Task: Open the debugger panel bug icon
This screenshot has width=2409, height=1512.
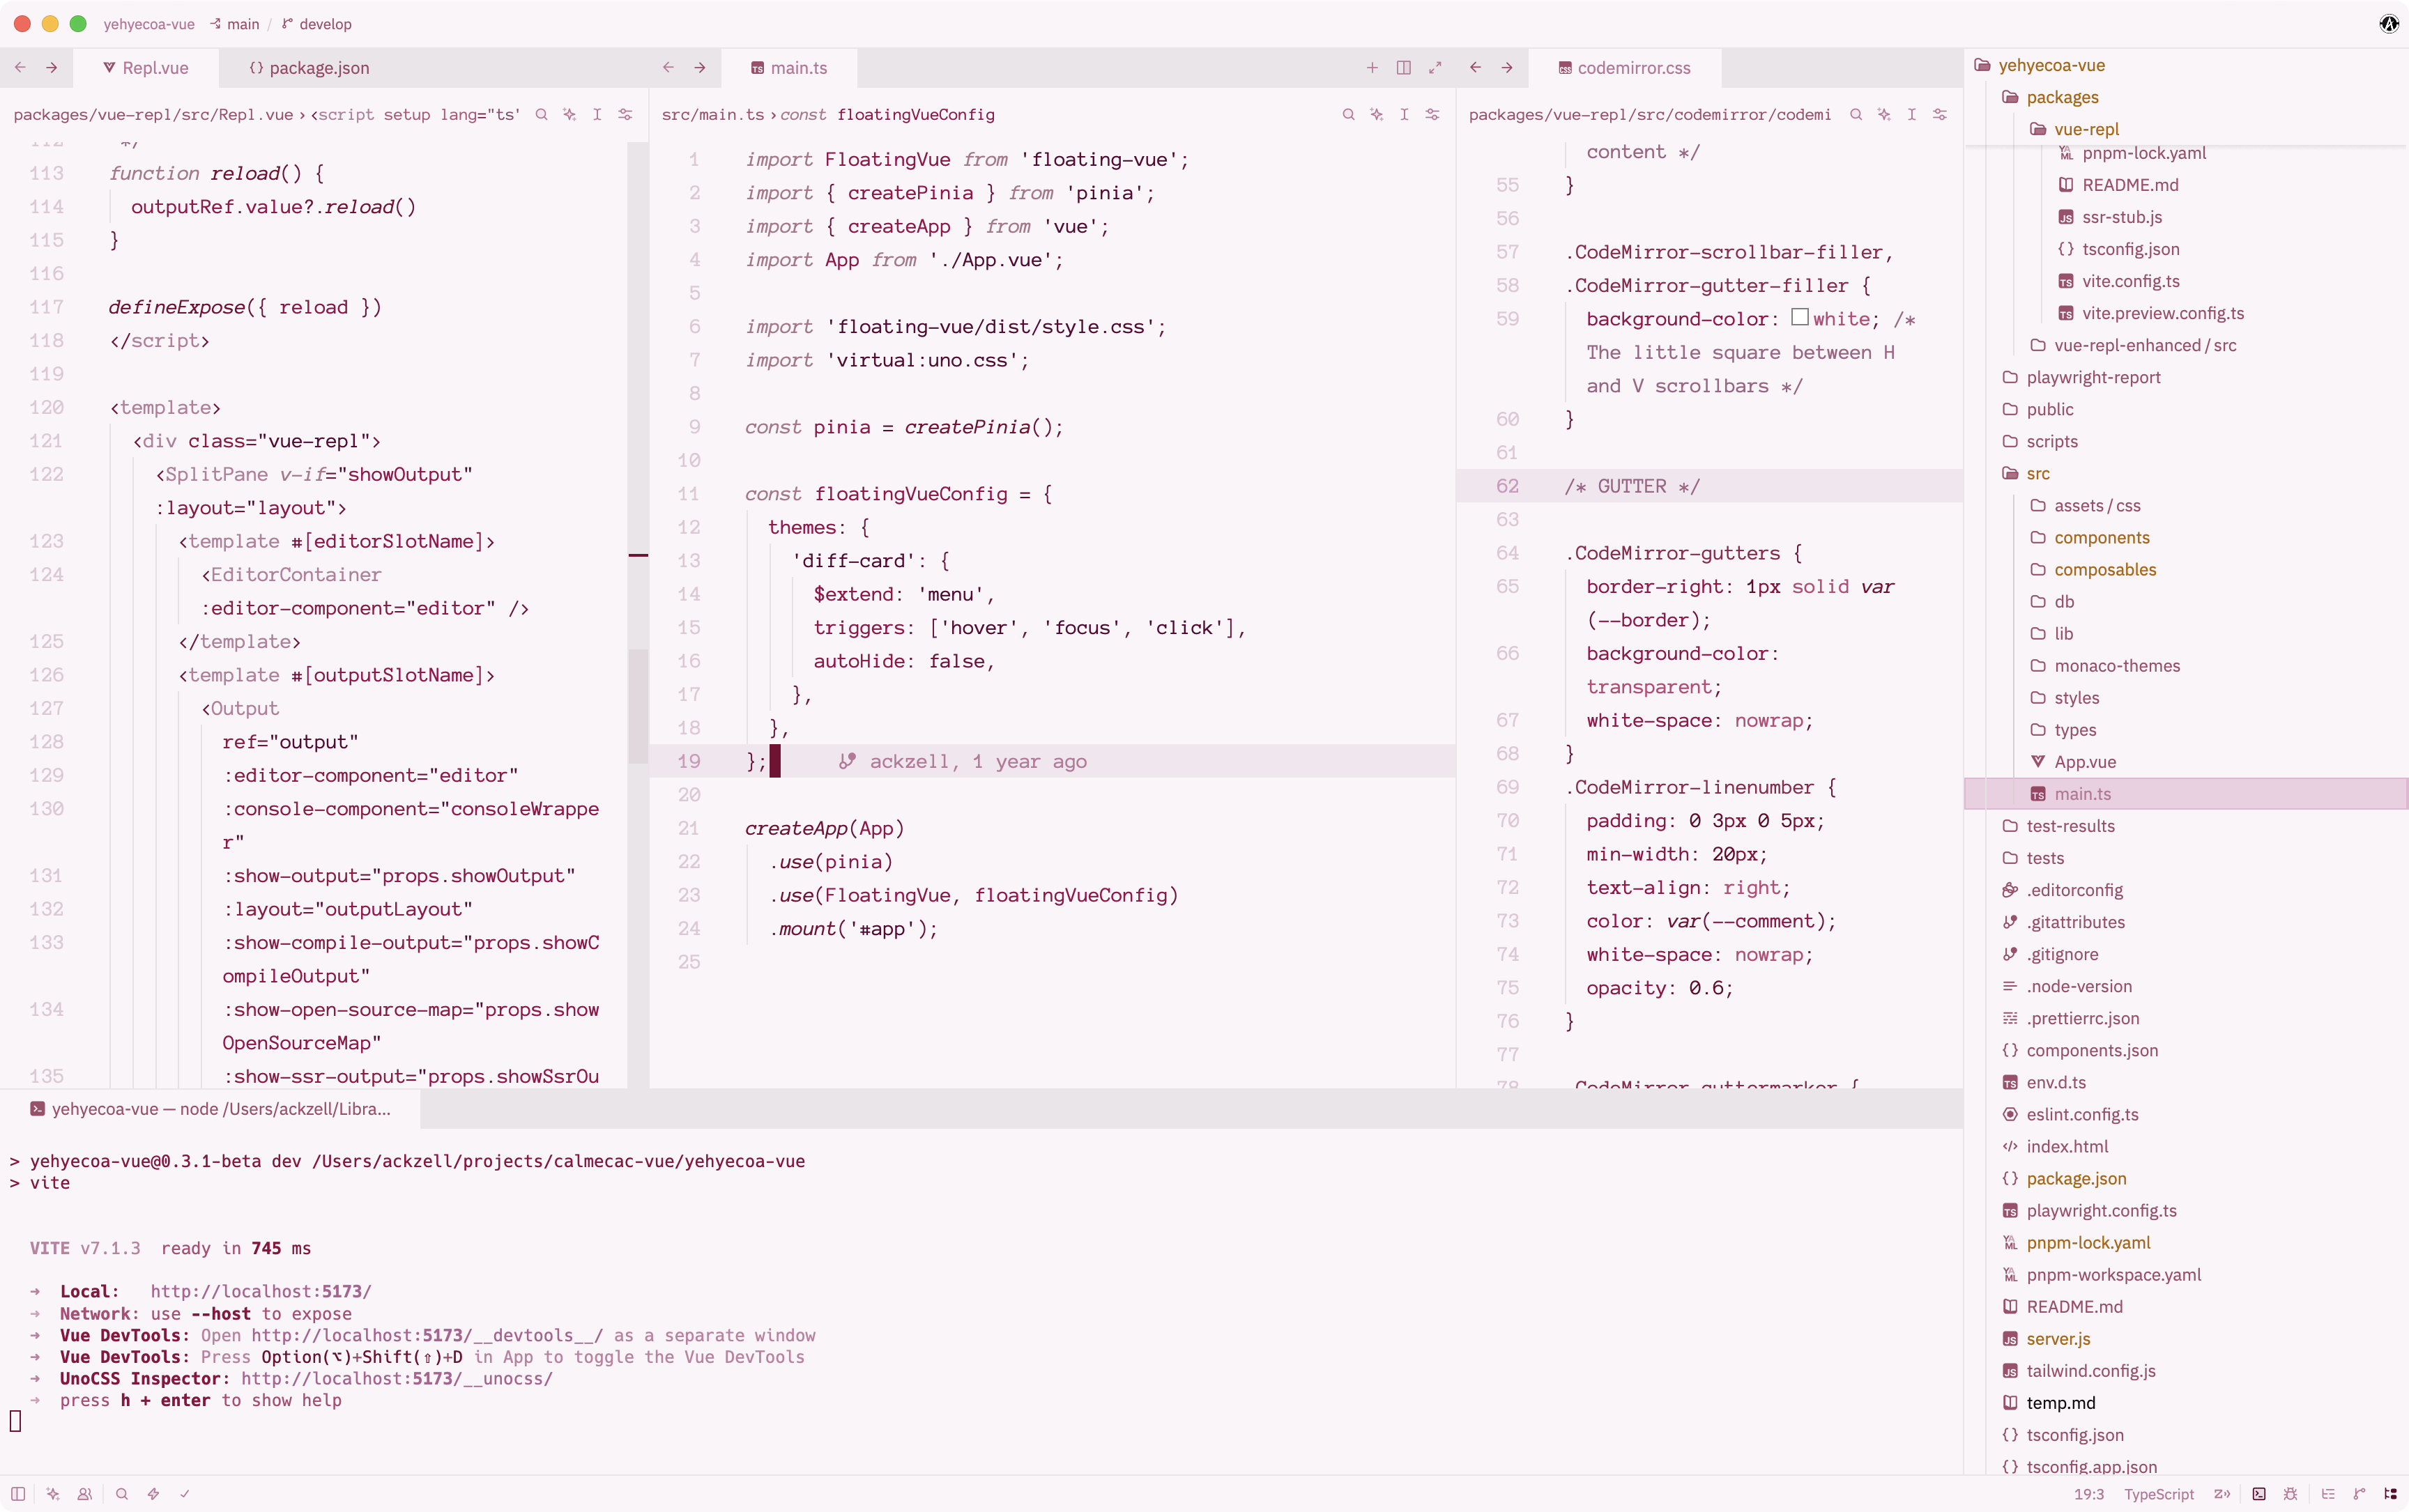Action: pos(2291,1494)
